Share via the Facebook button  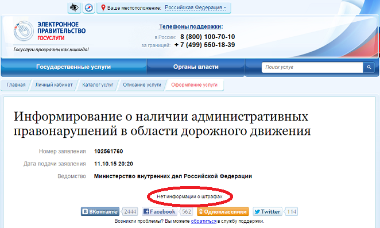click(x=160, y=212)
